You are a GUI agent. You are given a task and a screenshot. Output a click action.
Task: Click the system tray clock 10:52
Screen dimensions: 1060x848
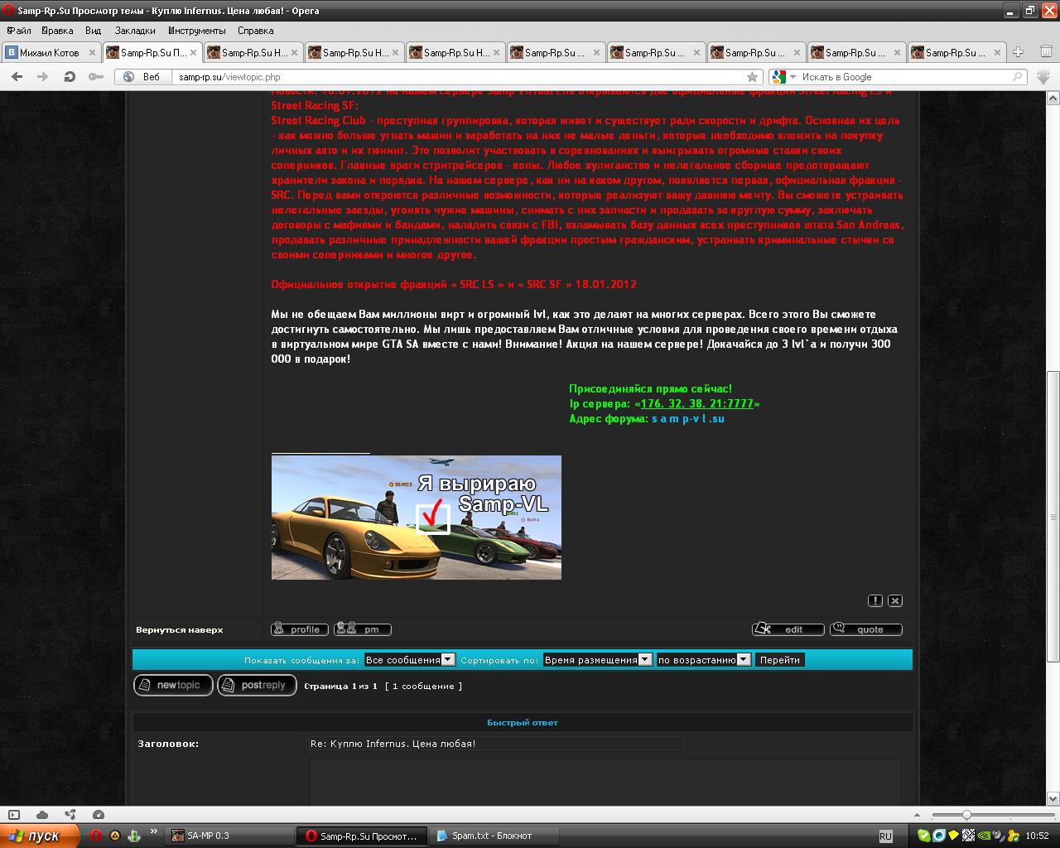(x=1037, y=836)
